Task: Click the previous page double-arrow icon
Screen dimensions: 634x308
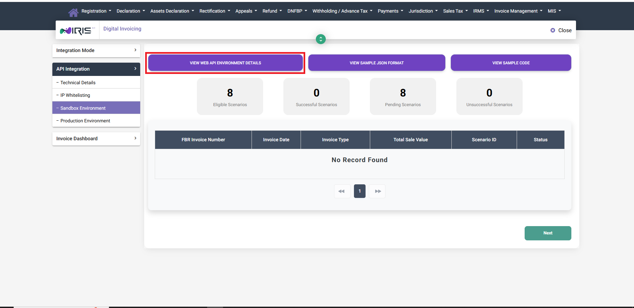Action: [342, 191]
